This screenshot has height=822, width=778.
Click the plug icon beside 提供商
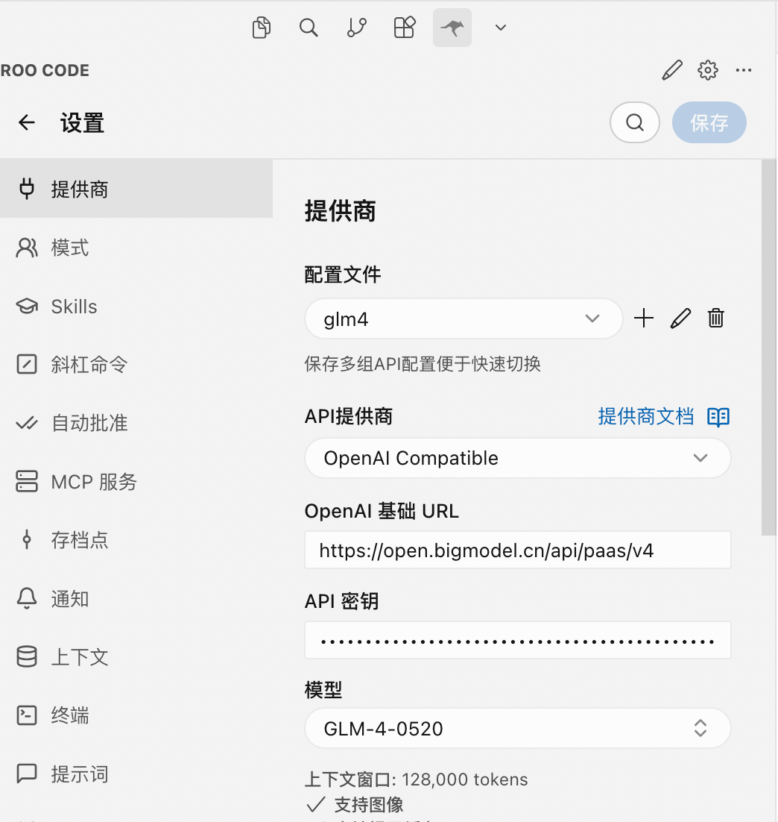coord(27,189)
